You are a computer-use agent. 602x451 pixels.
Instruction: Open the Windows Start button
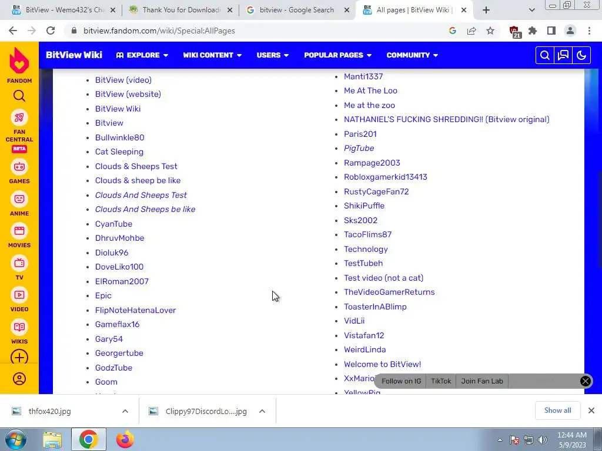click(16, 439)
